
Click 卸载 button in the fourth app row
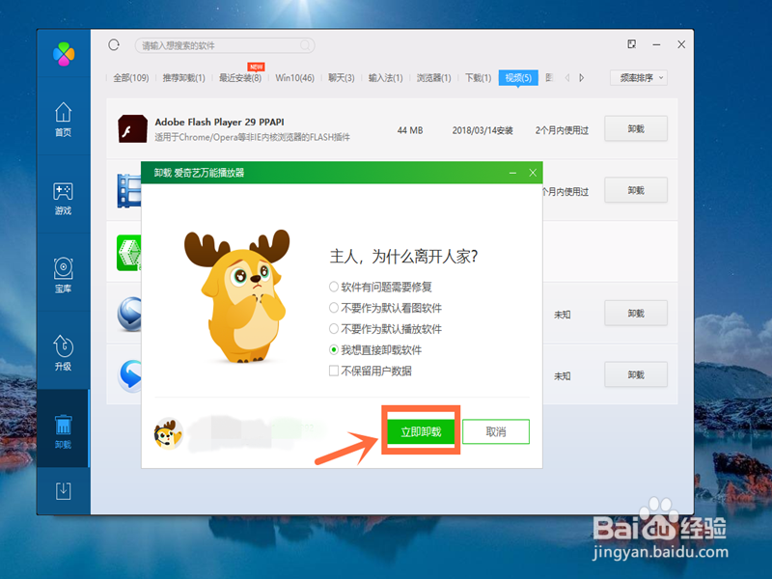click(636, 314)
